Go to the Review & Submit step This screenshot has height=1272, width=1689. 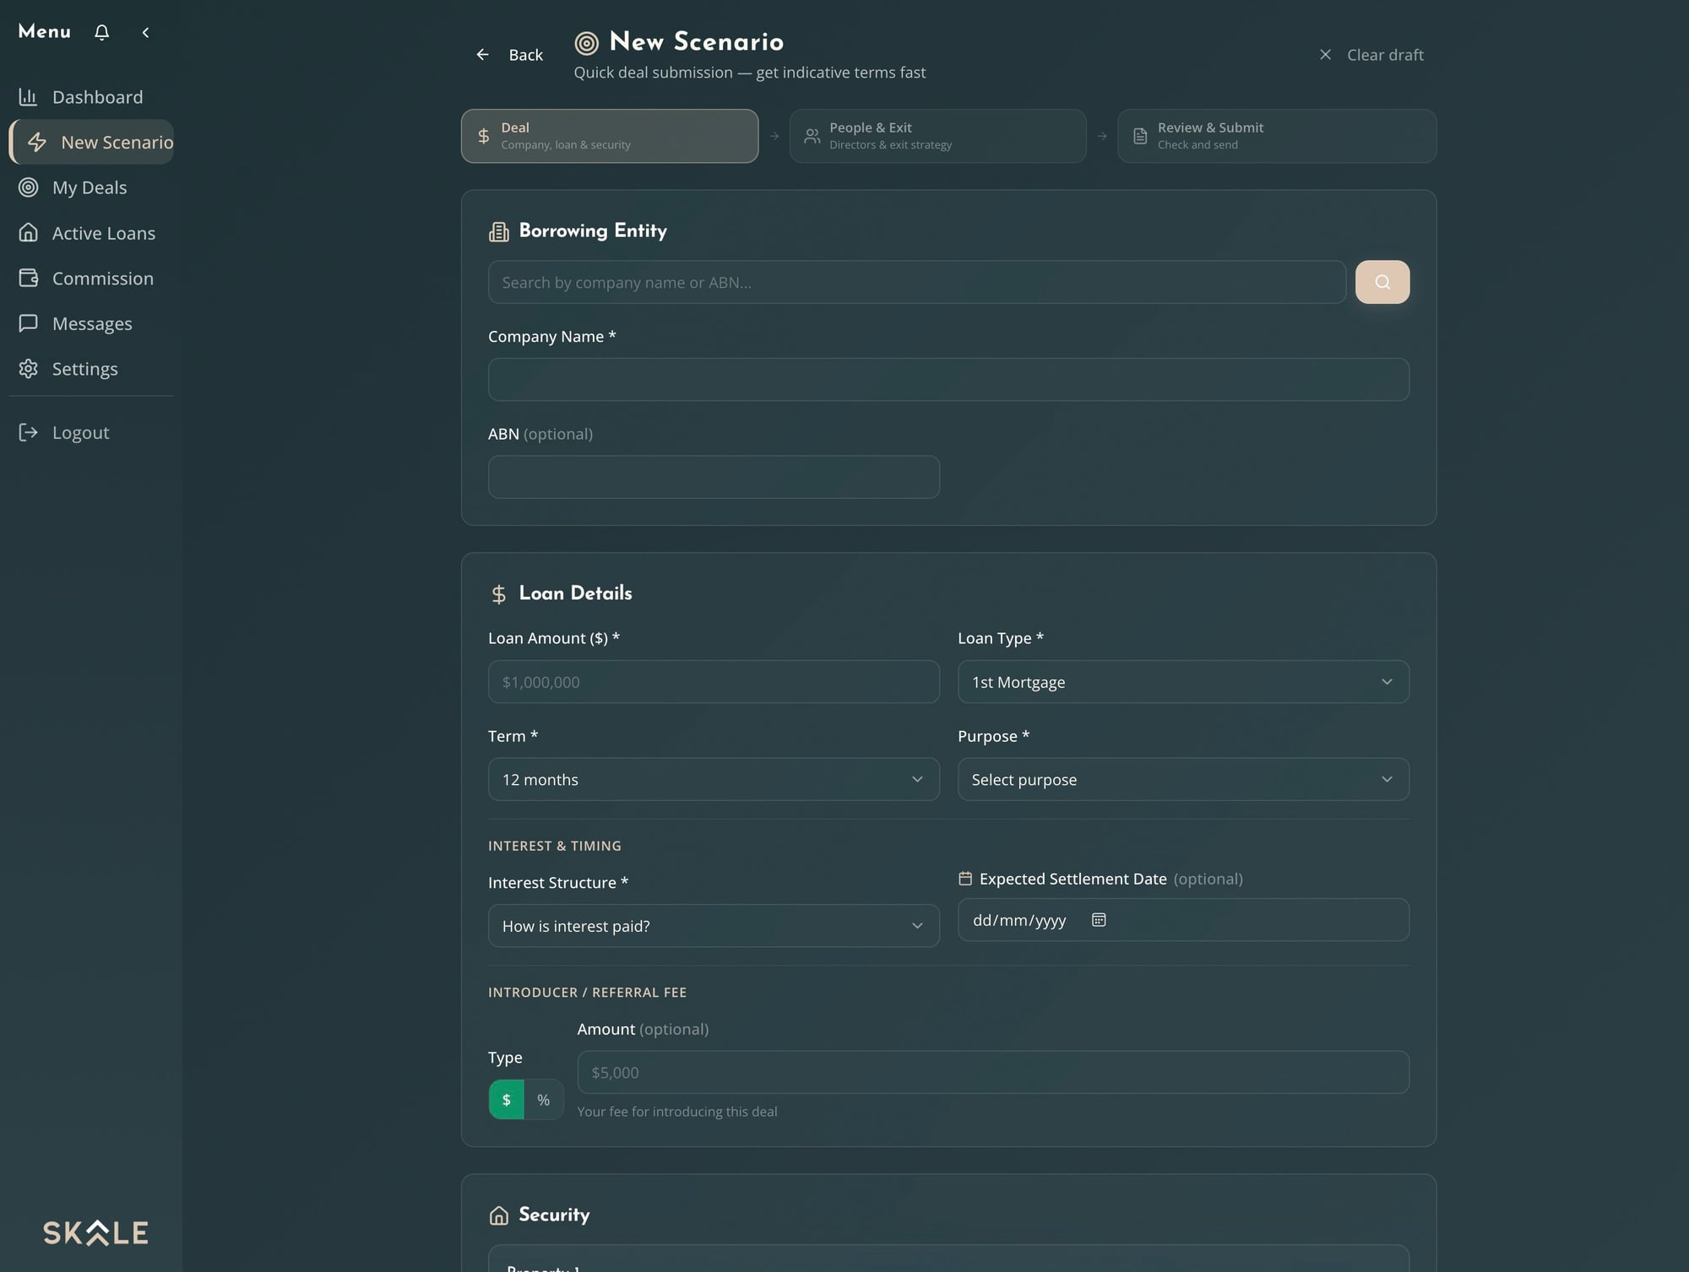click(x=1275, y=136)
